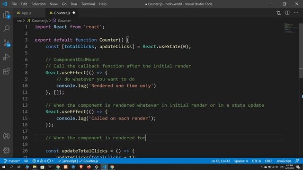The image size is (303, 170).
Task: Open the Edit menu
Action: tap(24, 4)
